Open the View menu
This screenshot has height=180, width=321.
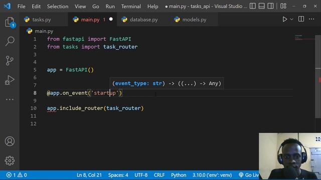click(x=80, y=6)
